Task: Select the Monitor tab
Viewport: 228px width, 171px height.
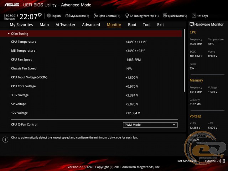Action: pos(114,25)
